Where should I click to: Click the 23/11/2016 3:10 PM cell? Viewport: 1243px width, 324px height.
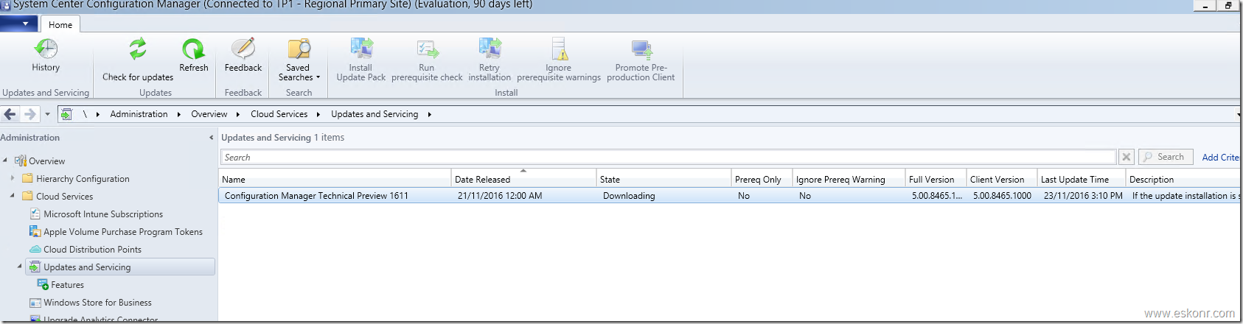click(x=1083, y=196)
